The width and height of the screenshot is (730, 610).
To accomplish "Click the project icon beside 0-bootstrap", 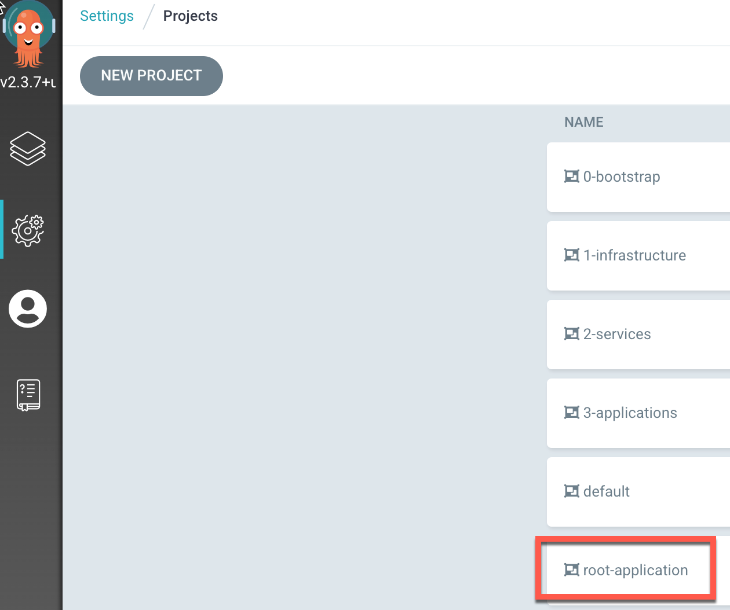I will click(x=572, y=176).
